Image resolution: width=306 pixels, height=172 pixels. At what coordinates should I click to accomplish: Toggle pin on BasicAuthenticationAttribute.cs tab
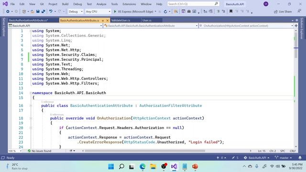pos(103,21)
